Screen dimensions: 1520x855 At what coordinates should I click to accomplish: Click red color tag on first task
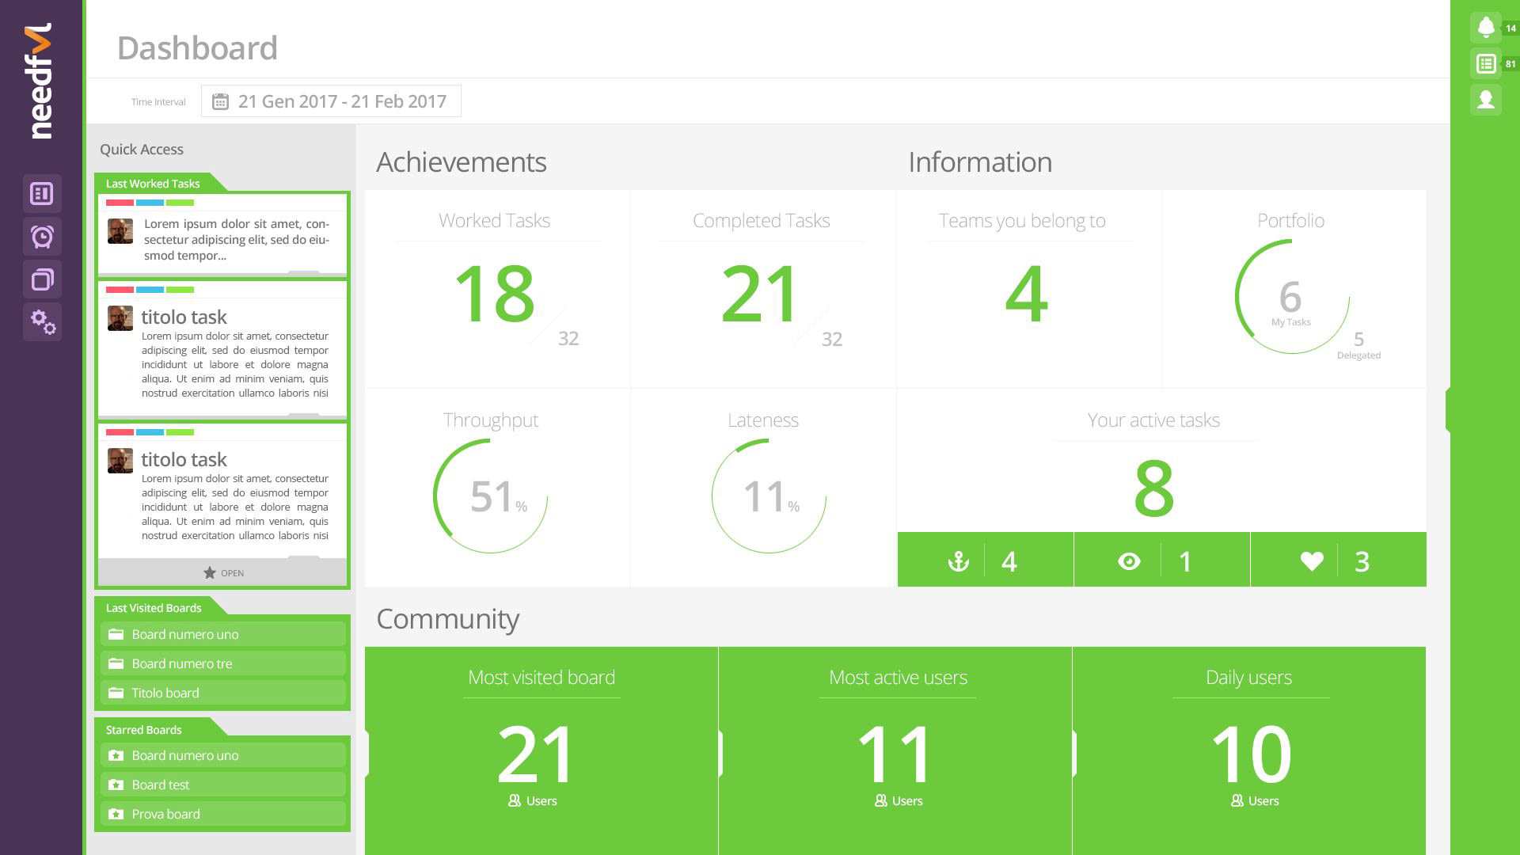tap(120, 203)
